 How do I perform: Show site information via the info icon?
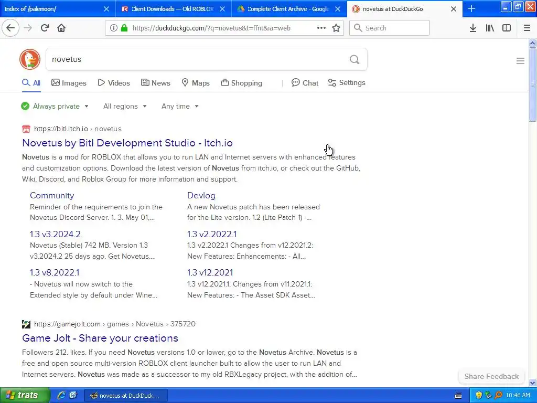coord(114,28)
